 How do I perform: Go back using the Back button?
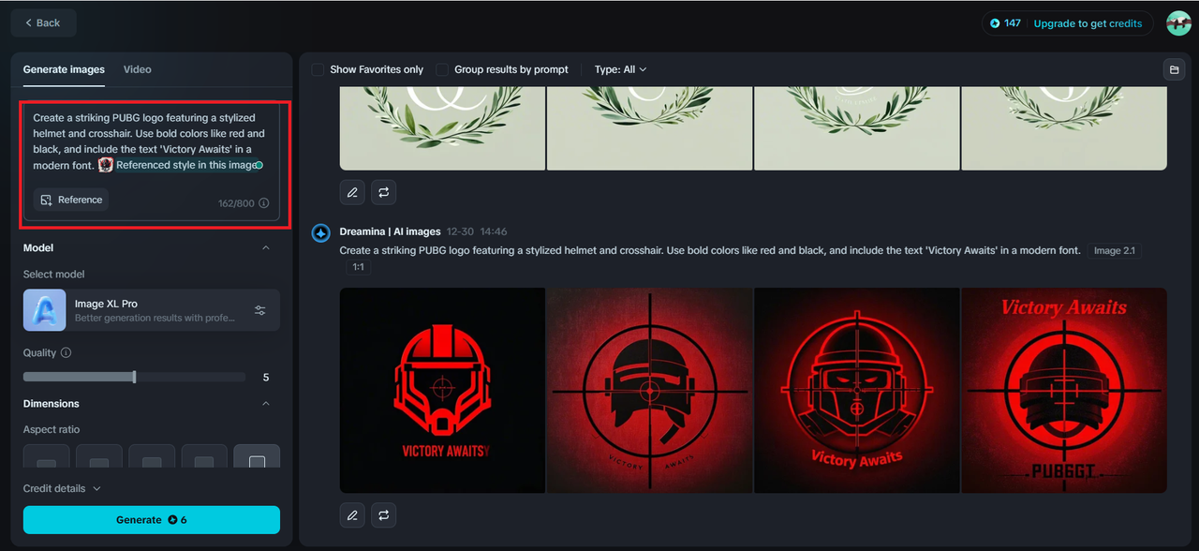44,22
